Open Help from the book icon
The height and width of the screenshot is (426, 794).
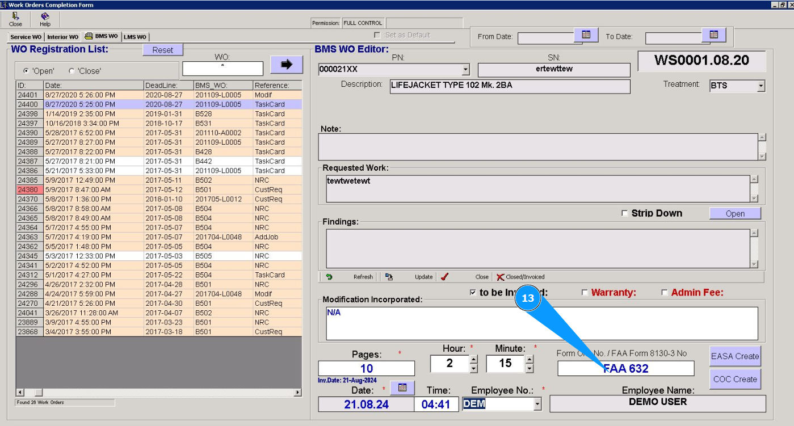pyautogui.click(x=45, y=17)
